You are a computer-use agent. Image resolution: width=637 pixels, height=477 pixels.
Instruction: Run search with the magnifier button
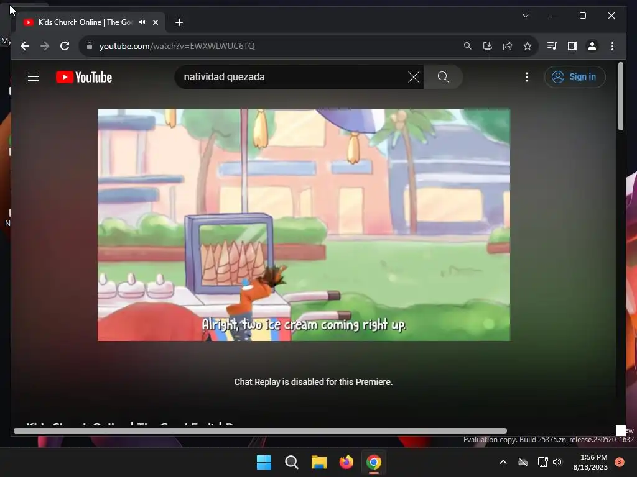(x=443, y=77)
